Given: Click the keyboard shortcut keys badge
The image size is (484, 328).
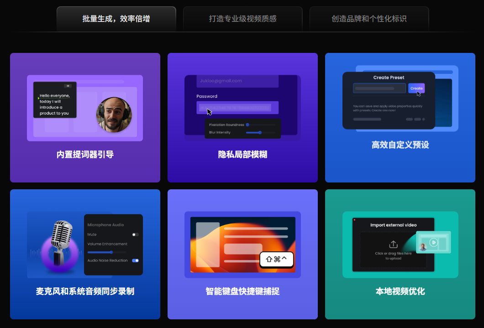Looking at the screenshot, I should [x=276, y=259].
